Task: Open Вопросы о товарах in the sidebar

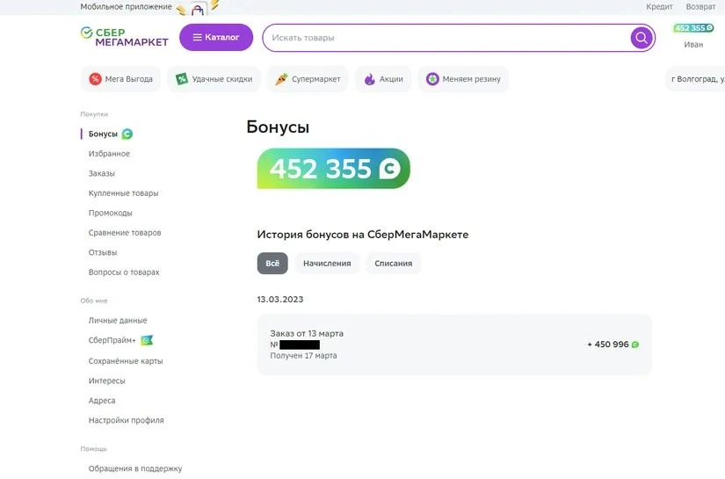Action: [124, 272]
